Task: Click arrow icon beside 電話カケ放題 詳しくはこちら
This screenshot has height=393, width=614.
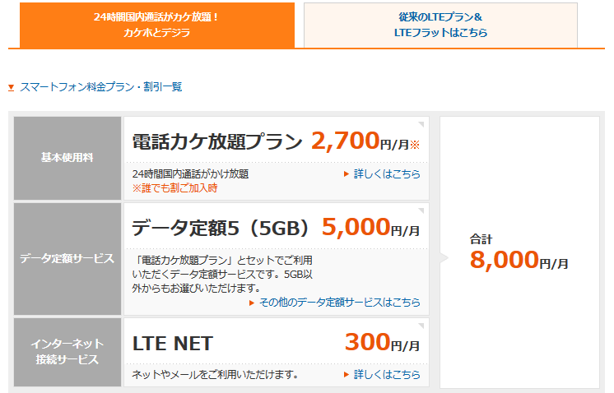Action: (347, 174)
